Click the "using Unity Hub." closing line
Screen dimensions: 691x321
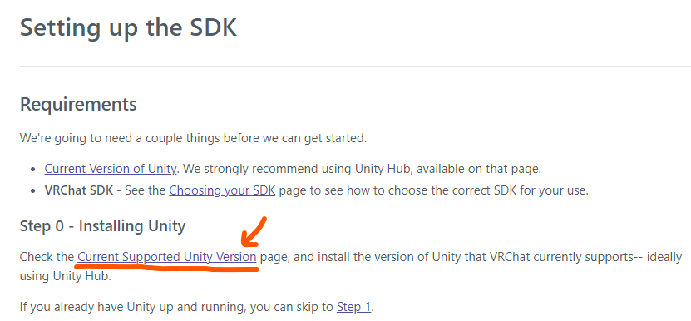[64, 278]
